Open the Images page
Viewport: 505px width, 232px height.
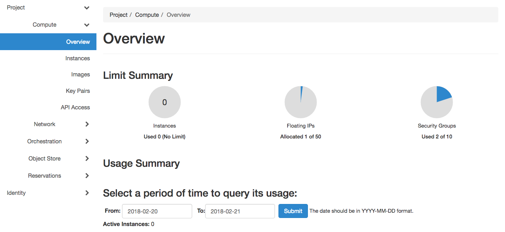pos(80,74)
